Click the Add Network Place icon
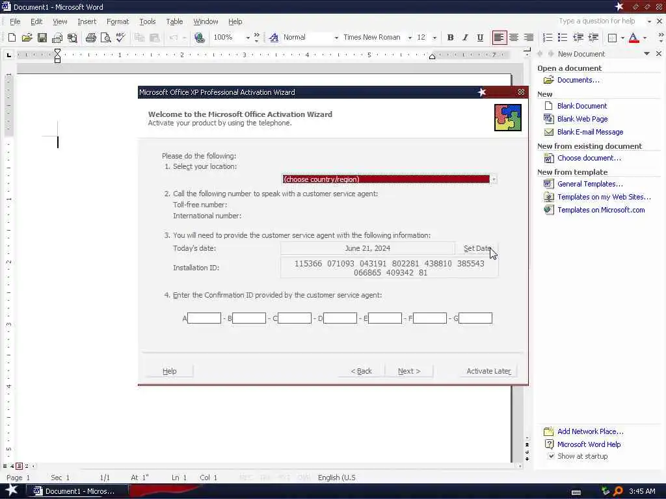Viewport: 666px width, 499px height. tap(549, 431)
